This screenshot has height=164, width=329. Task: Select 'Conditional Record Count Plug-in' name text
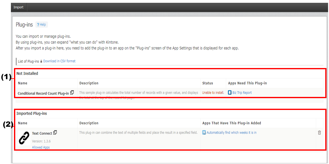[43, 93]
